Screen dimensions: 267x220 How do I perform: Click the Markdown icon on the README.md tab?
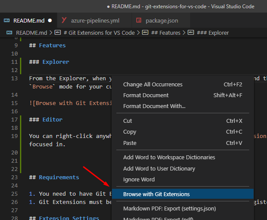pyautogui.click(x=7, y=20)
